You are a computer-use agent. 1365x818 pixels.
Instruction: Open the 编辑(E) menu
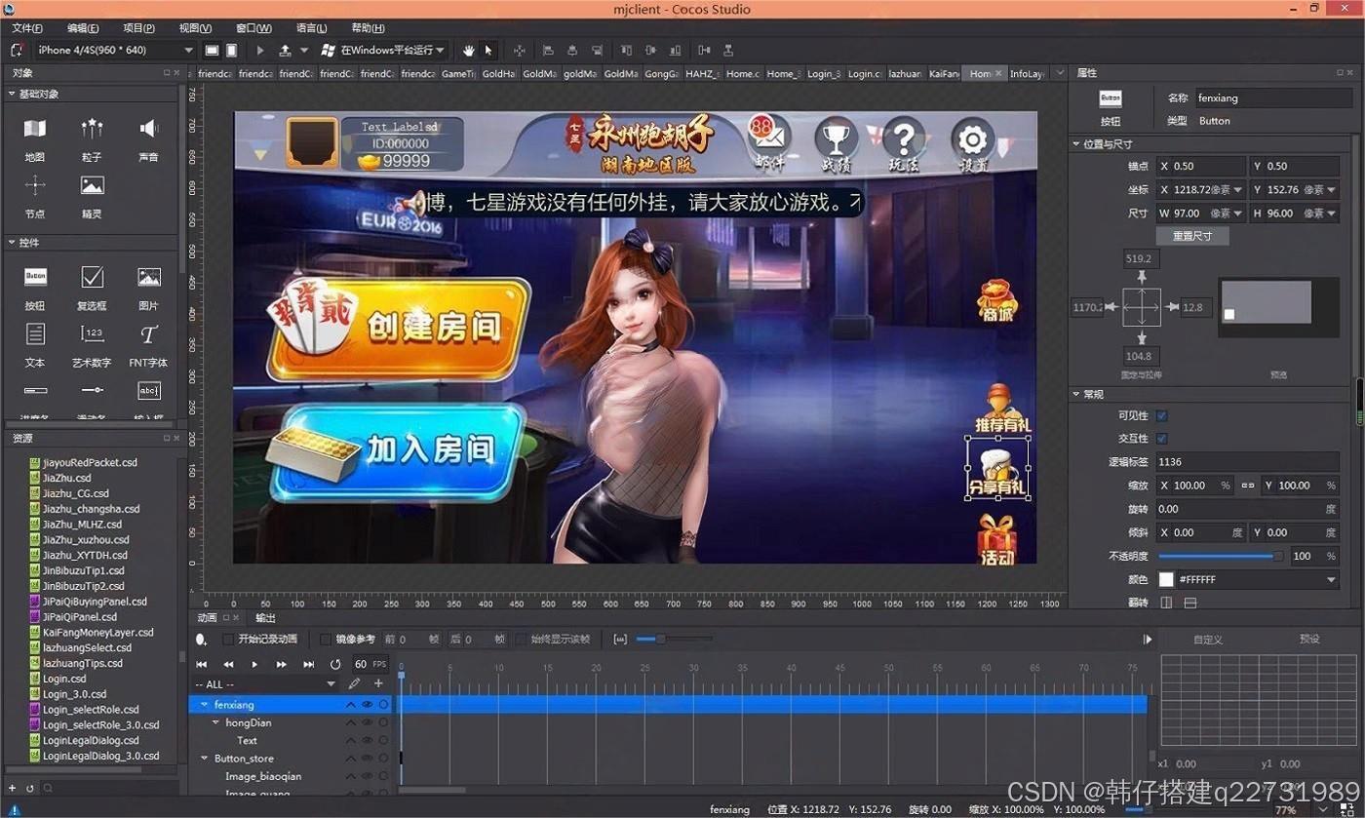[83, 28]
